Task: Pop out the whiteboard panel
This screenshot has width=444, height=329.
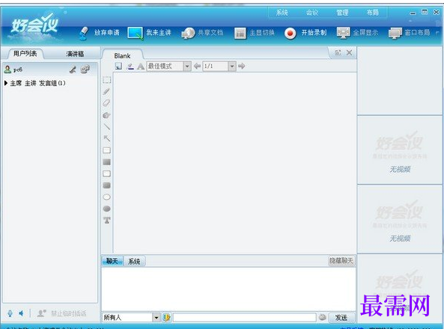Action: 338,52
